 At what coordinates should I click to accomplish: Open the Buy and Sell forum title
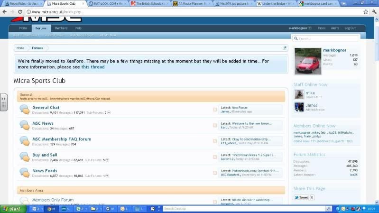click(45, 155)
